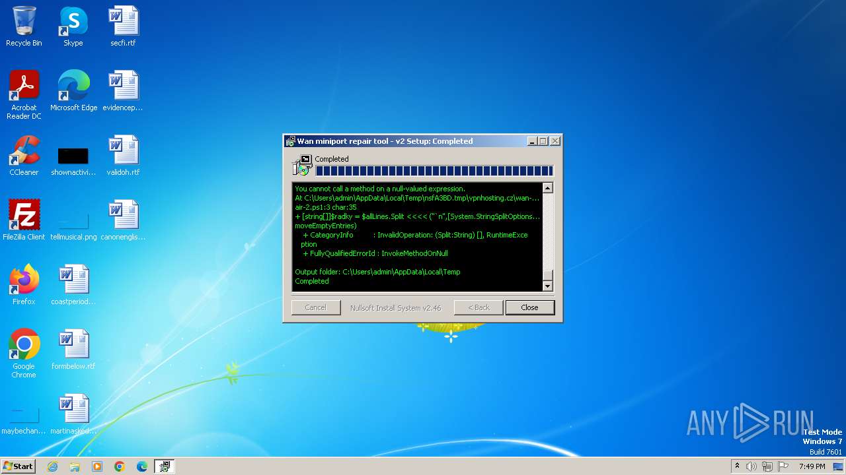This screenshot has height=475, width=846.
Task: Open the network status tray icon
Action: (767, 466)
